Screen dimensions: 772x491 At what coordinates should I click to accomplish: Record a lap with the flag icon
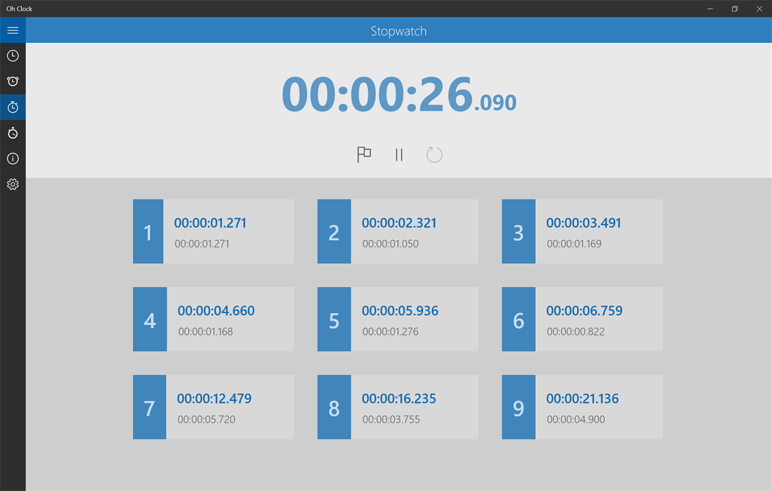click(364, 154)
